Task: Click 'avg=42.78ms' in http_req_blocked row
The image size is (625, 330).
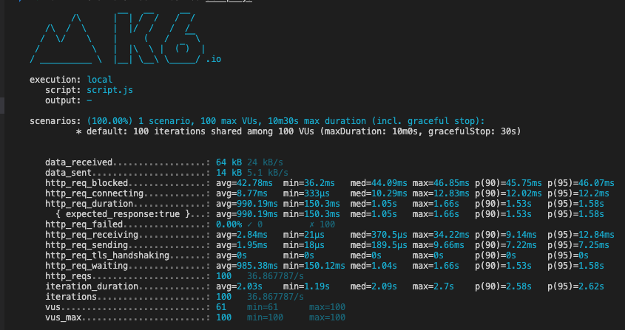Action: (244, 183)
